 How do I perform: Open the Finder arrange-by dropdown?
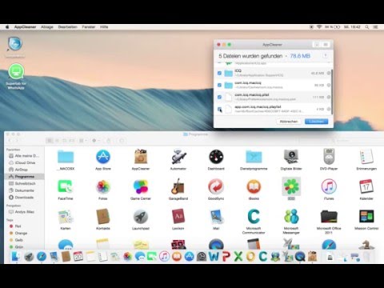tap(83, 141)
